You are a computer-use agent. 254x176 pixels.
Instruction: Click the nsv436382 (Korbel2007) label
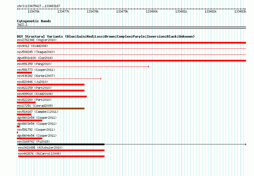tap(36, 76)
